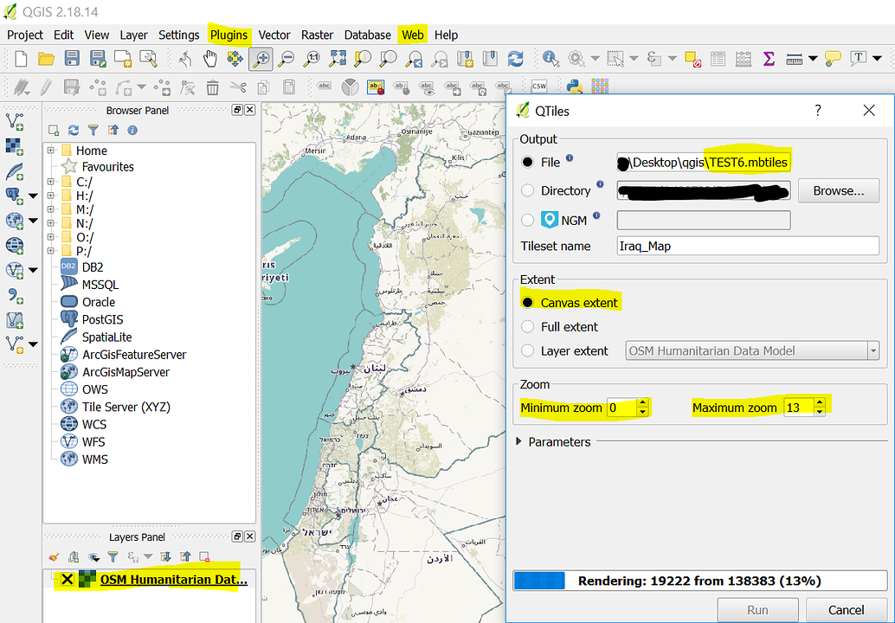Open the Add Raster Layer tool
Screen dimensions: 895x623
point(11,144)
